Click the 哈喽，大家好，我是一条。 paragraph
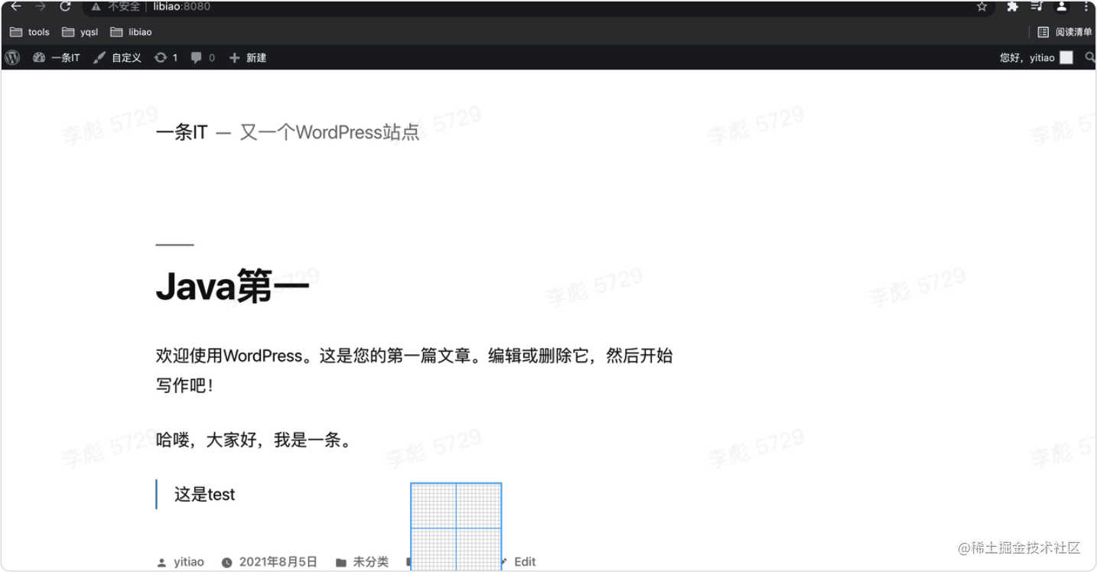The height and width of the screenshot is (572, 1097). pyautogui.click(x=256, y=440)
